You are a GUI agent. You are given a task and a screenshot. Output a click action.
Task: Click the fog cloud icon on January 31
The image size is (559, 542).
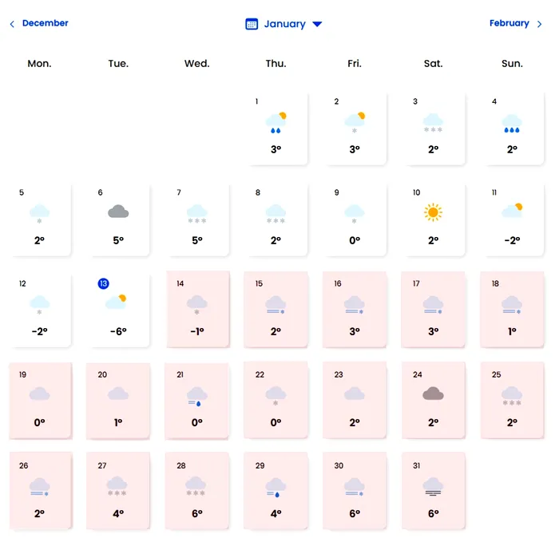433,486
